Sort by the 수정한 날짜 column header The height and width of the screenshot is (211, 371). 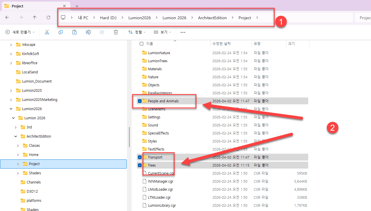point(221,44)
